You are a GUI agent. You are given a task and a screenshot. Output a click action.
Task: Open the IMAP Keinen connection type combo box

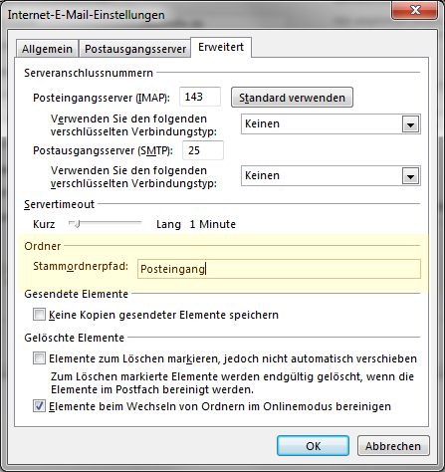coord(331,124)
